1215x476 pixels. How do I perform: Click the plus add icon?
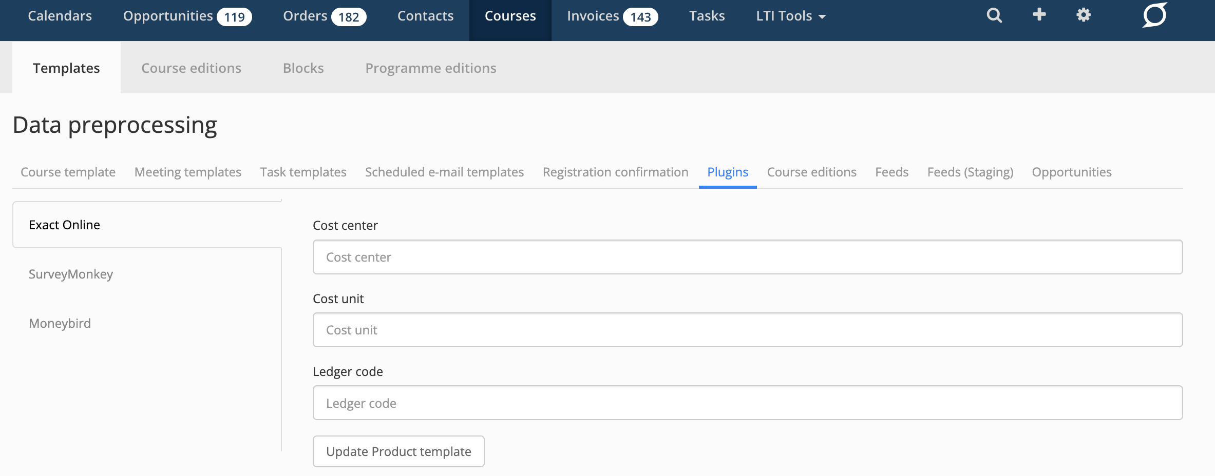coord(1039,14)
